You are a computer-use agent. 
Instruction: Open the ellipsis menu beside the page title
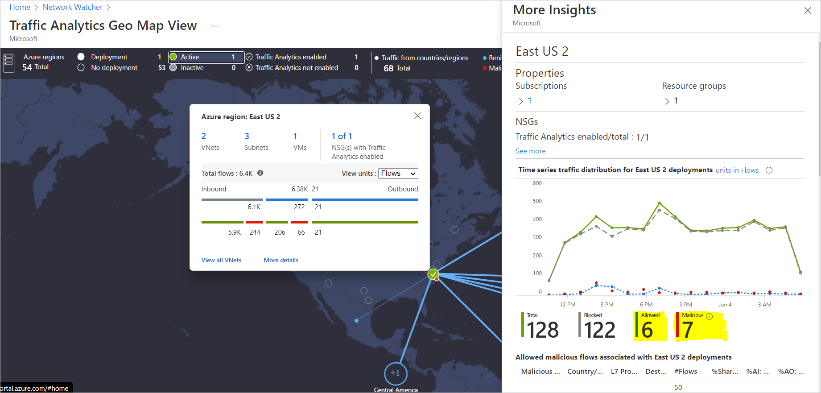(215, 26)
